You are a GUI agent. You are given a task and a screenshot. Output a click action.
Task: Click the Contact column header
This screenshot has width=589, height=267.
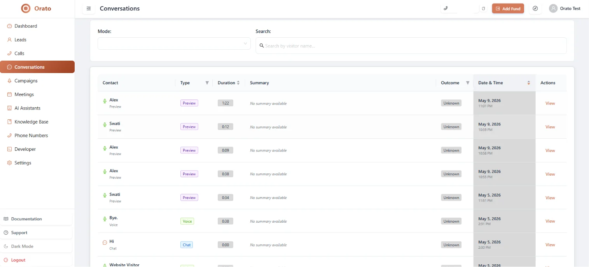[110, 83]
